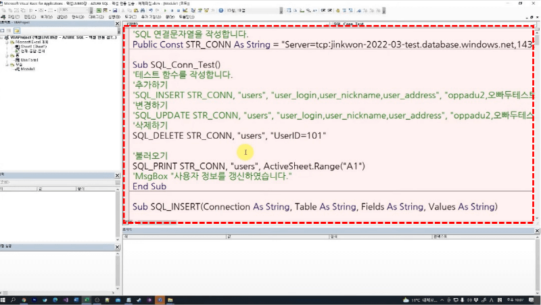Open Project Explorer via toolbar icon
The height and width of the screenshot is (305, 541).
click(x=193, y=10)
